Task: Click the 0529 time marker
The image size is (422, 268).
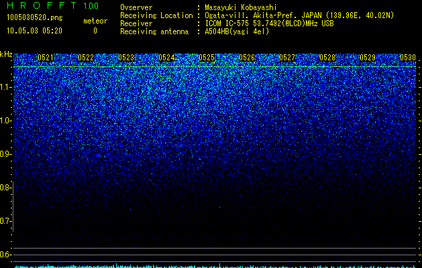Action: click(368, 58)
